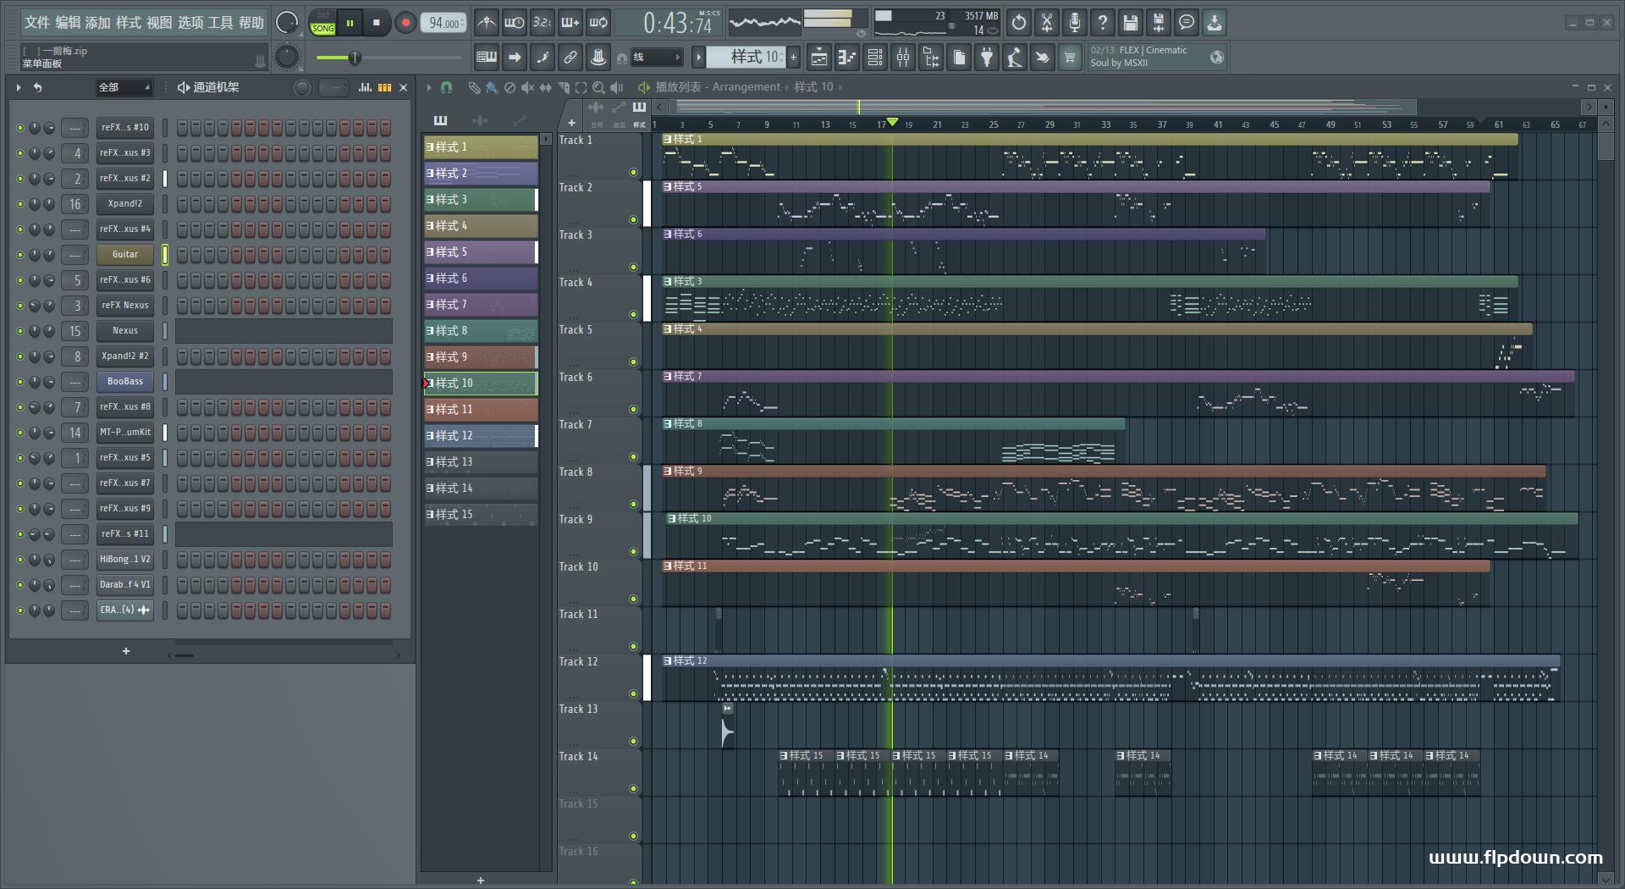Click the link-to-controller chain icon

[x=570, y=58]
